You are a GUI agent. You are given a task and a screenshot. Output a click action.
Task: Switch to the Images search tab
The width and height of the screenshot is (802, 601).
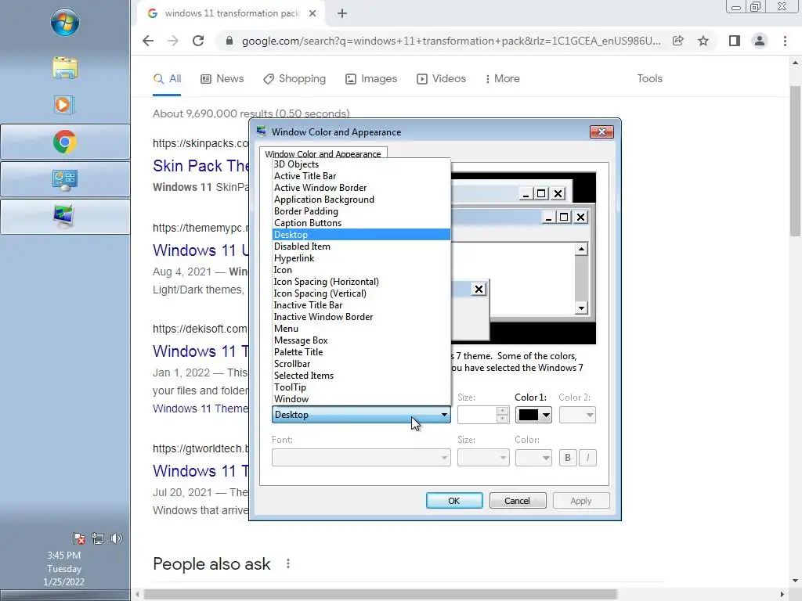point(371,79)
